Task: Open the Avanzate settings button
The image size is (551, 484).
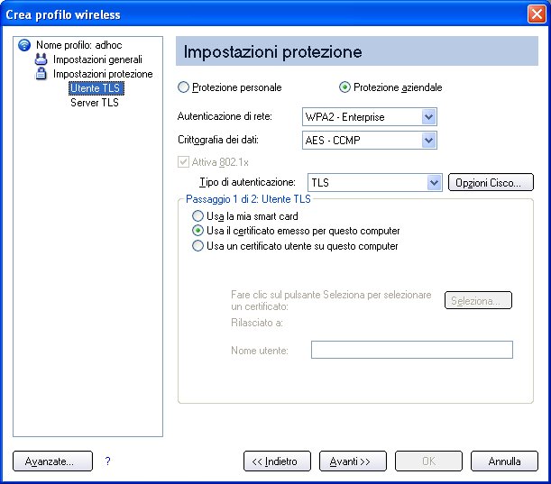Action: click(x=52, y=461)
